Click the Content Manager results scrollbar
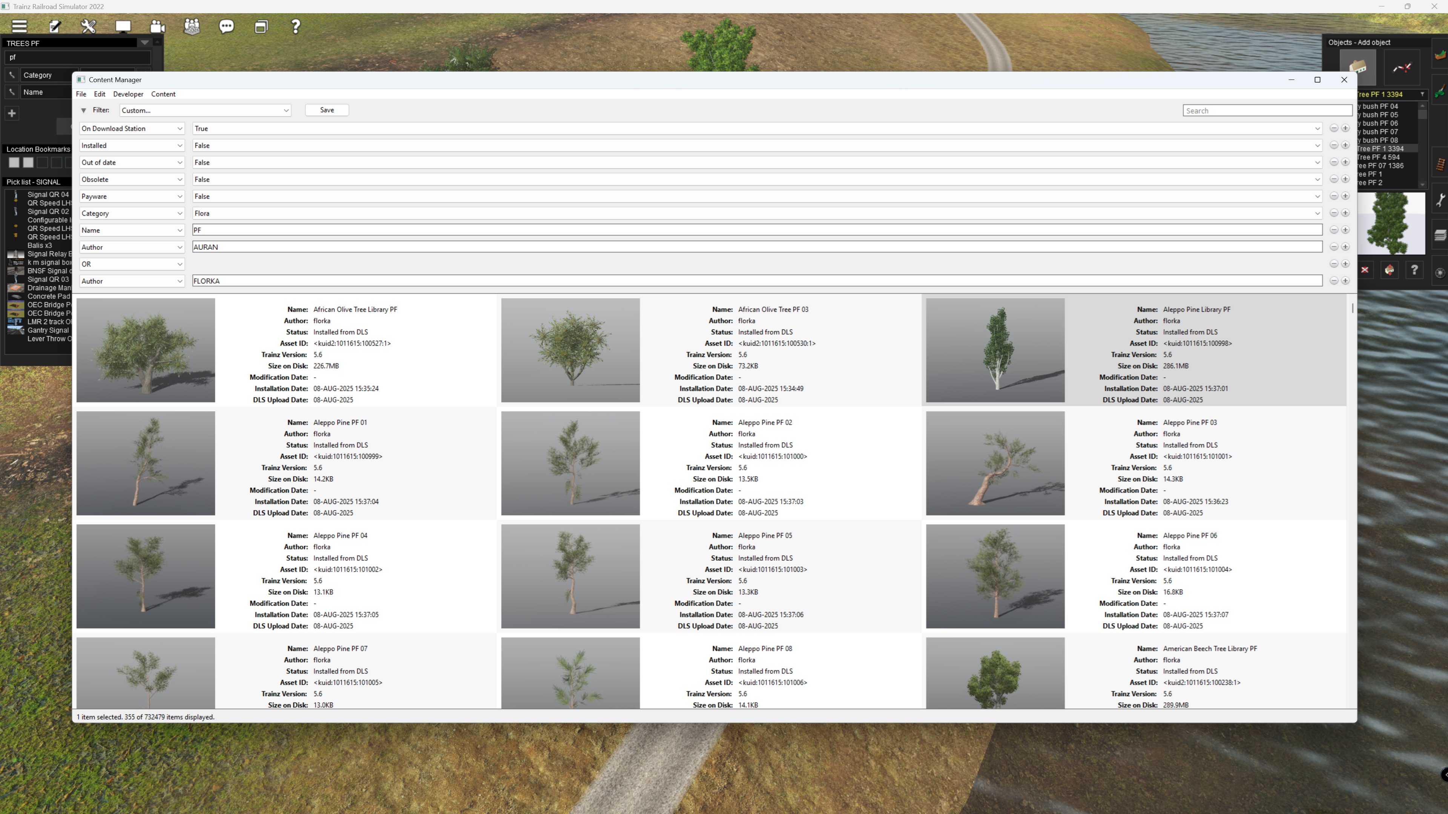This screenshot has width=1448, height=814. pos(1352,308)
